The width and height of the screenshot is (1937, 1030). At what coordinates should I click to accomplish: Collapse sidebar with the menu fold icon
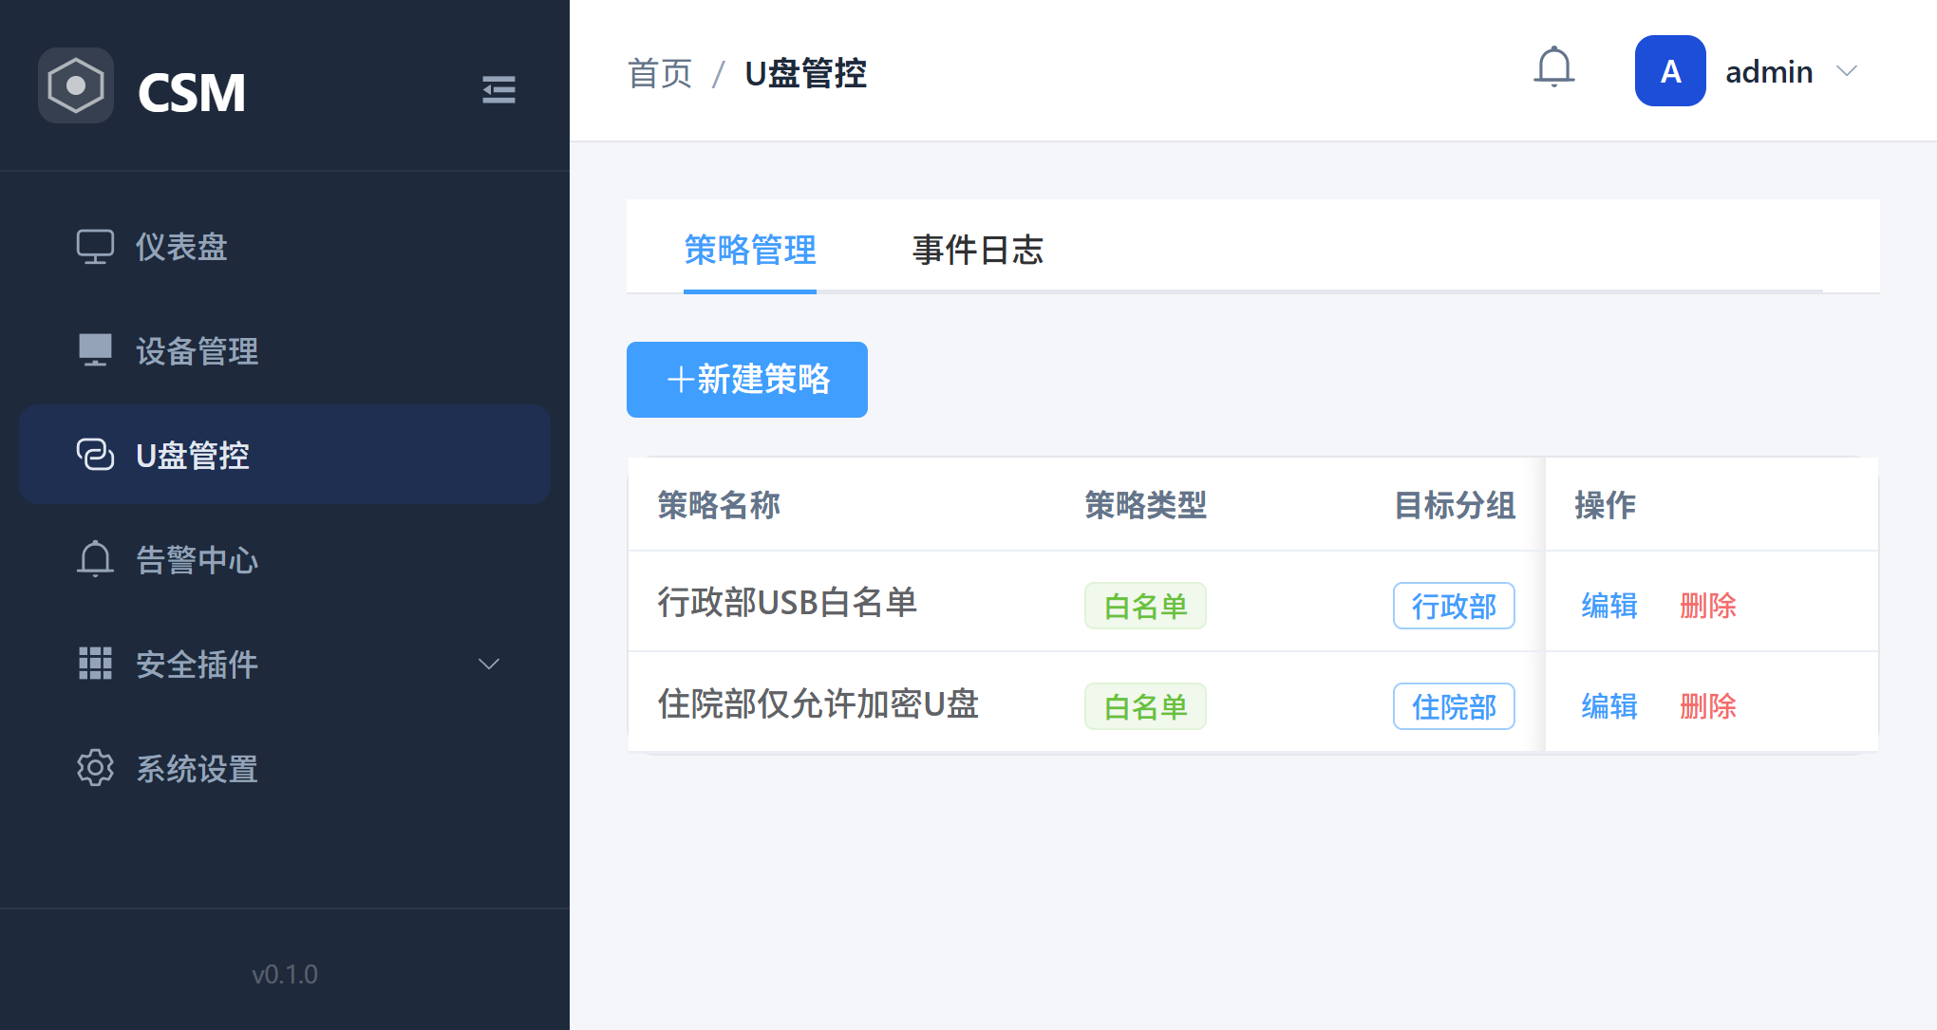click(x=498, y=90)
